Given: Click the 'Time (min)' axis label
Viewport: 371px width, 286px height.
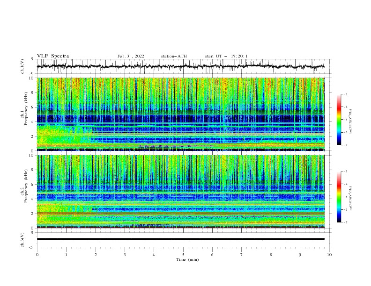Looking at the screenshot, I should tap(187, 259).
